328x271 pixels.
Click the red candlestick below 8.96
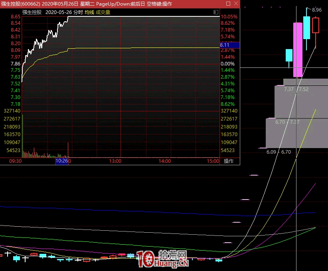pos(316,25)
